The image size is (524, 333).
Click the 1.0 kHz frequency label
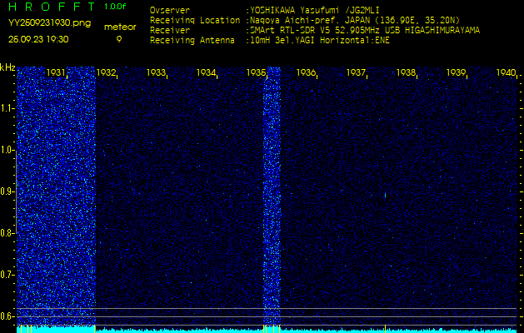7,150
